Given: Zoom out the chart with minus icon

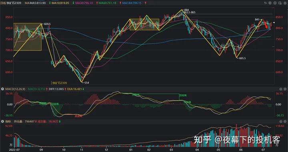Looking at the screenshot, I should [275, 3].
